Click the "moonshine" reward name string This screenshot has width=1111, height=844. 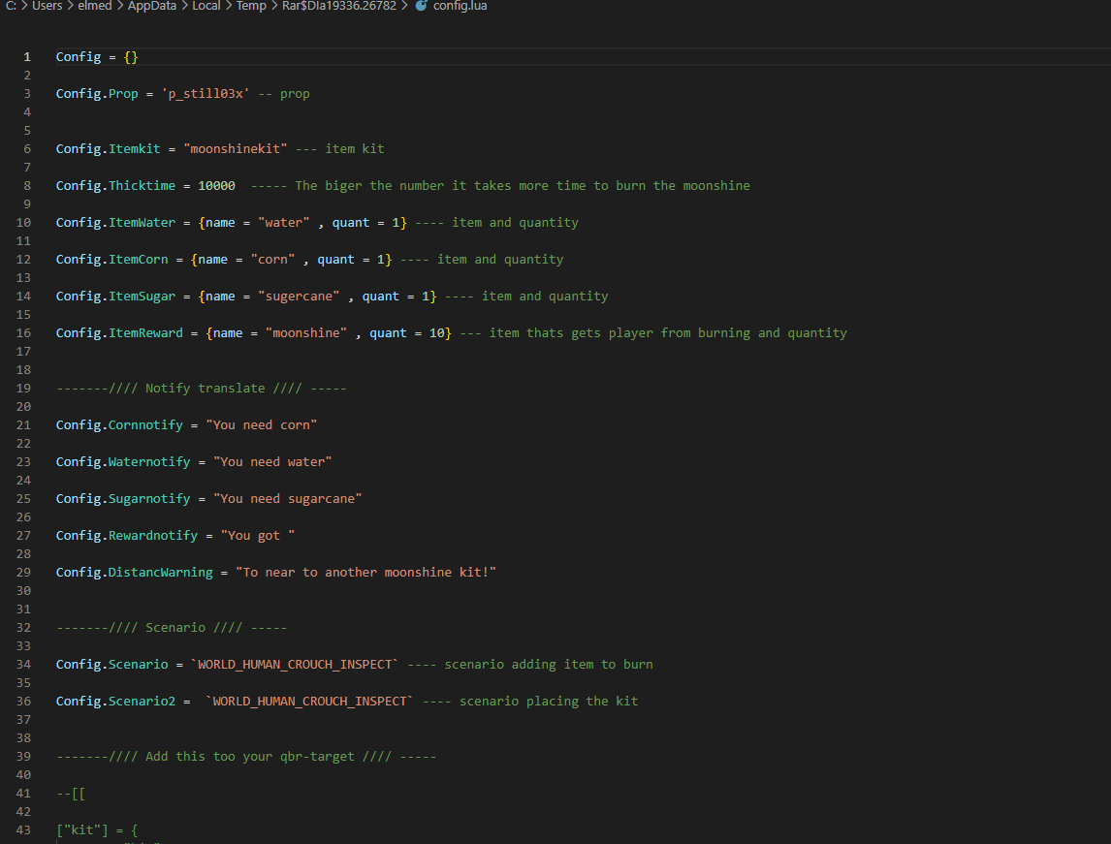pyautogui.click(x=306, y=332)
